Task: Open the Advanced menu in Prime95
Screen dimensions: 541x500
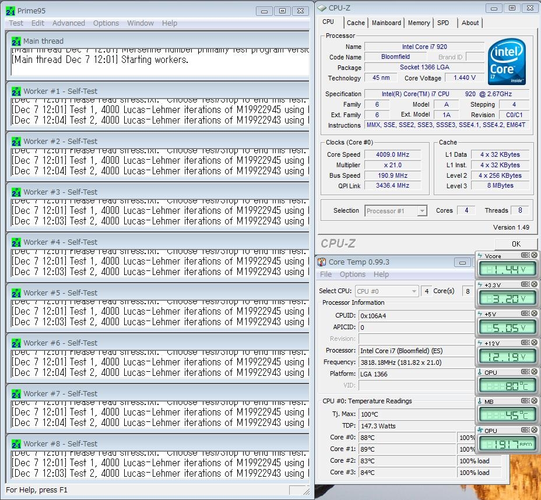Action: click(x=68, y=23)
